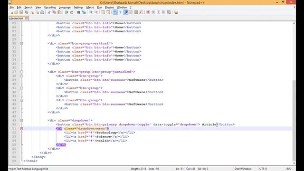304x171 pixels.
Task: Open the ? help menu
Action: pos(131,8)
